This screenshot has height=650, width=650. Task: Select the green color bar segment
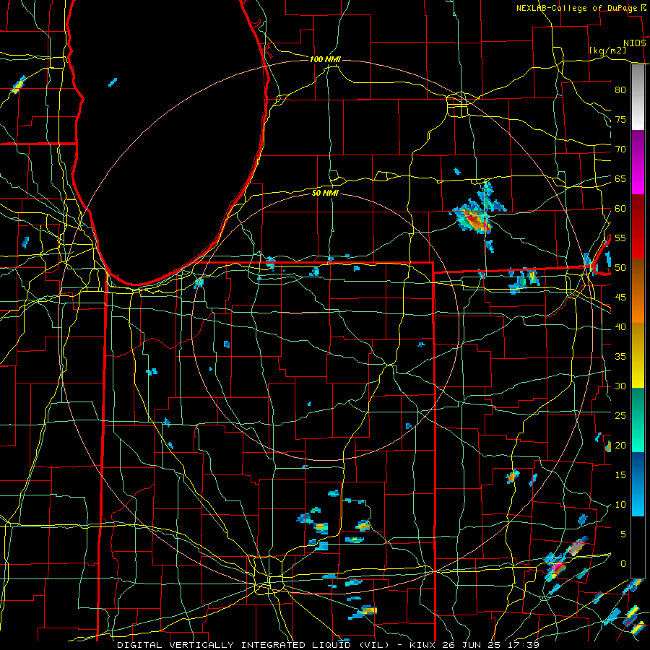point(638,420)
